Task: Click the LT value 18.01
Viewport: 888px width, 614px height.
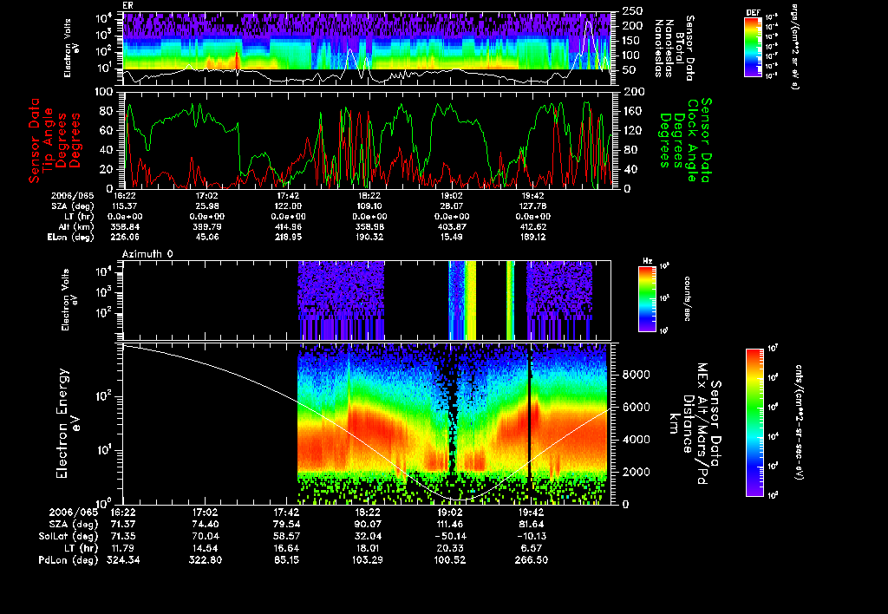Action: (367, 548)
